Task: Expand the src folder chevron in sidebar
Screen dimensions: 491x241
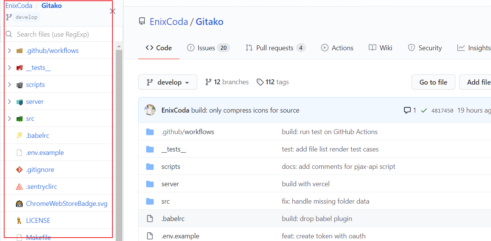Action: [9, 119]
